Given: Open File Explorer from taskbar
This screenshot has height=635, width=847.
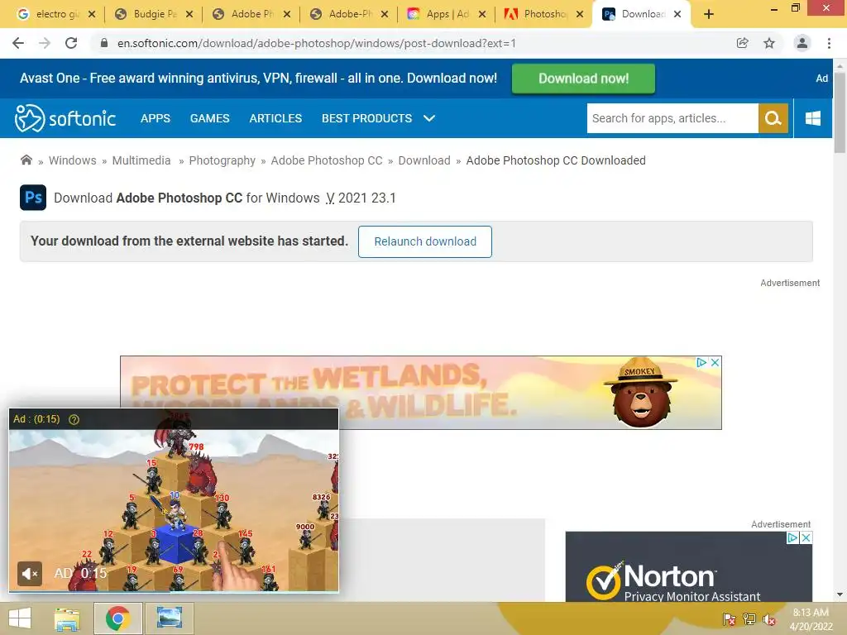Looking at the screenshot, I should pos(67,618).
